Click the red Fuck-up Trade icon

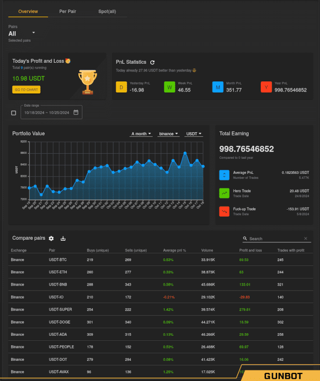pos(225,212)
